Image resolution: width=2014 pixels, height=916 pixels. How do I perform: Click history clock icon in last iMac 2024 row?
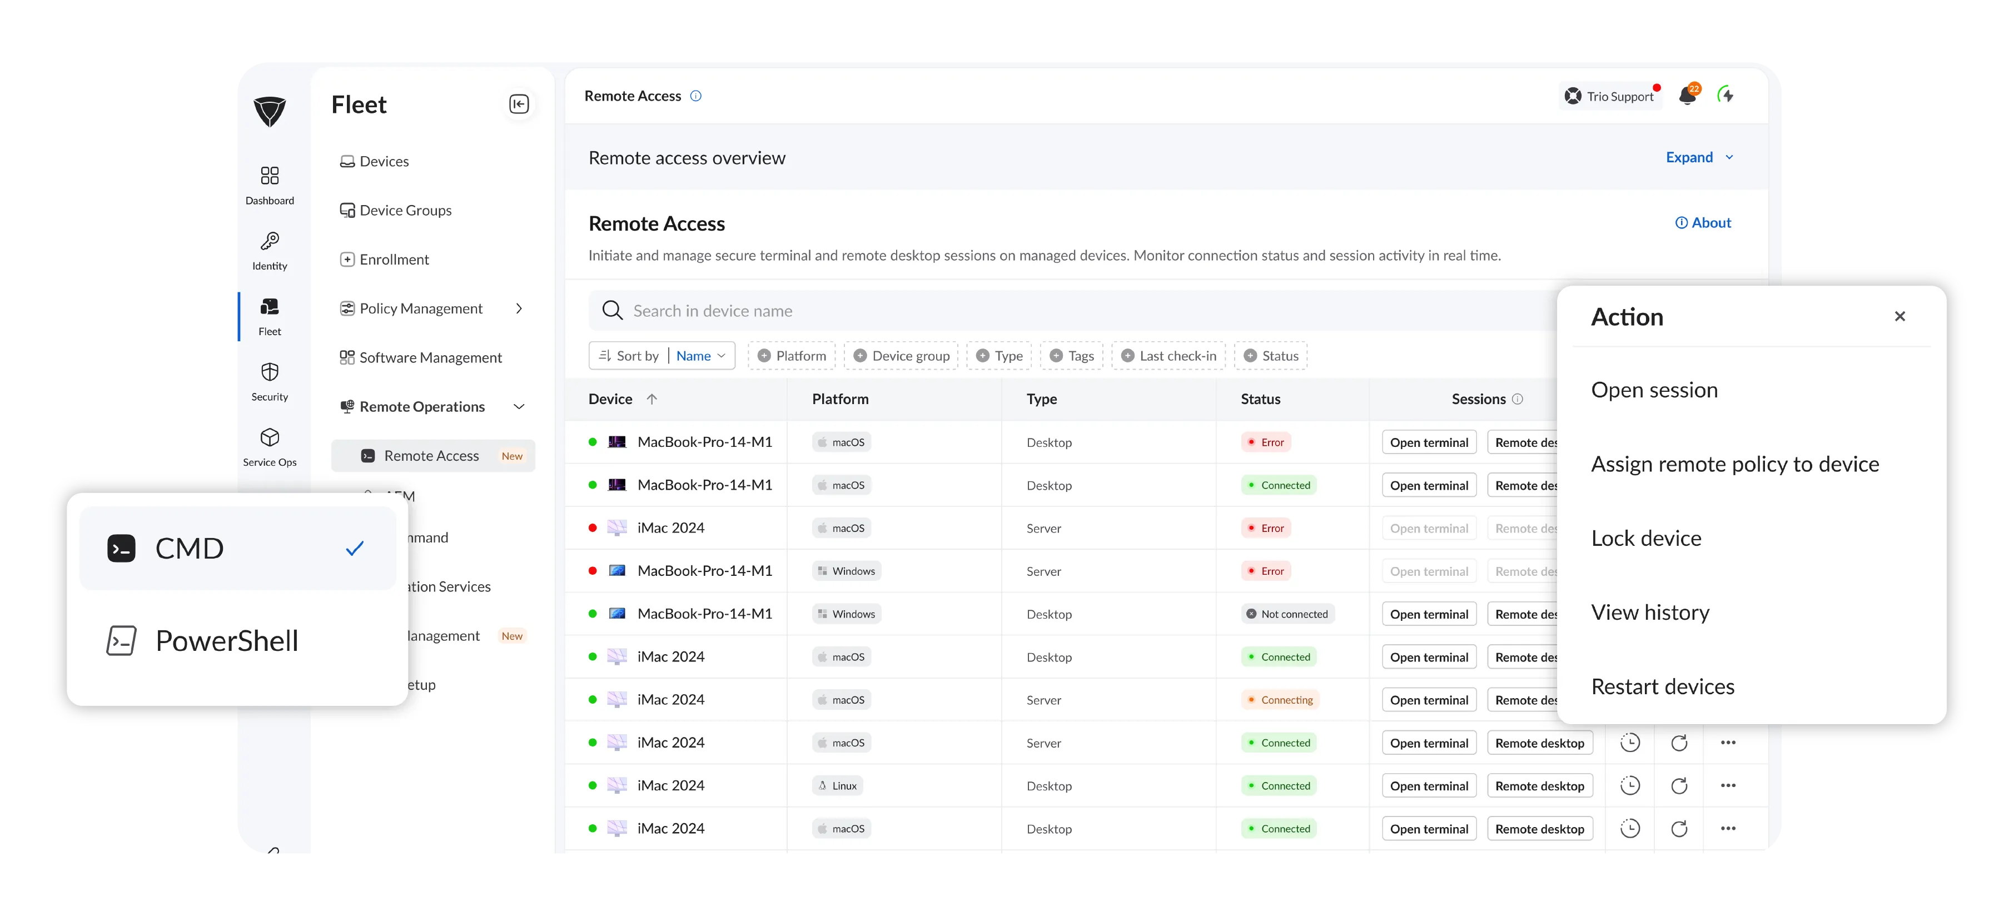click(x=1630, y=829)
